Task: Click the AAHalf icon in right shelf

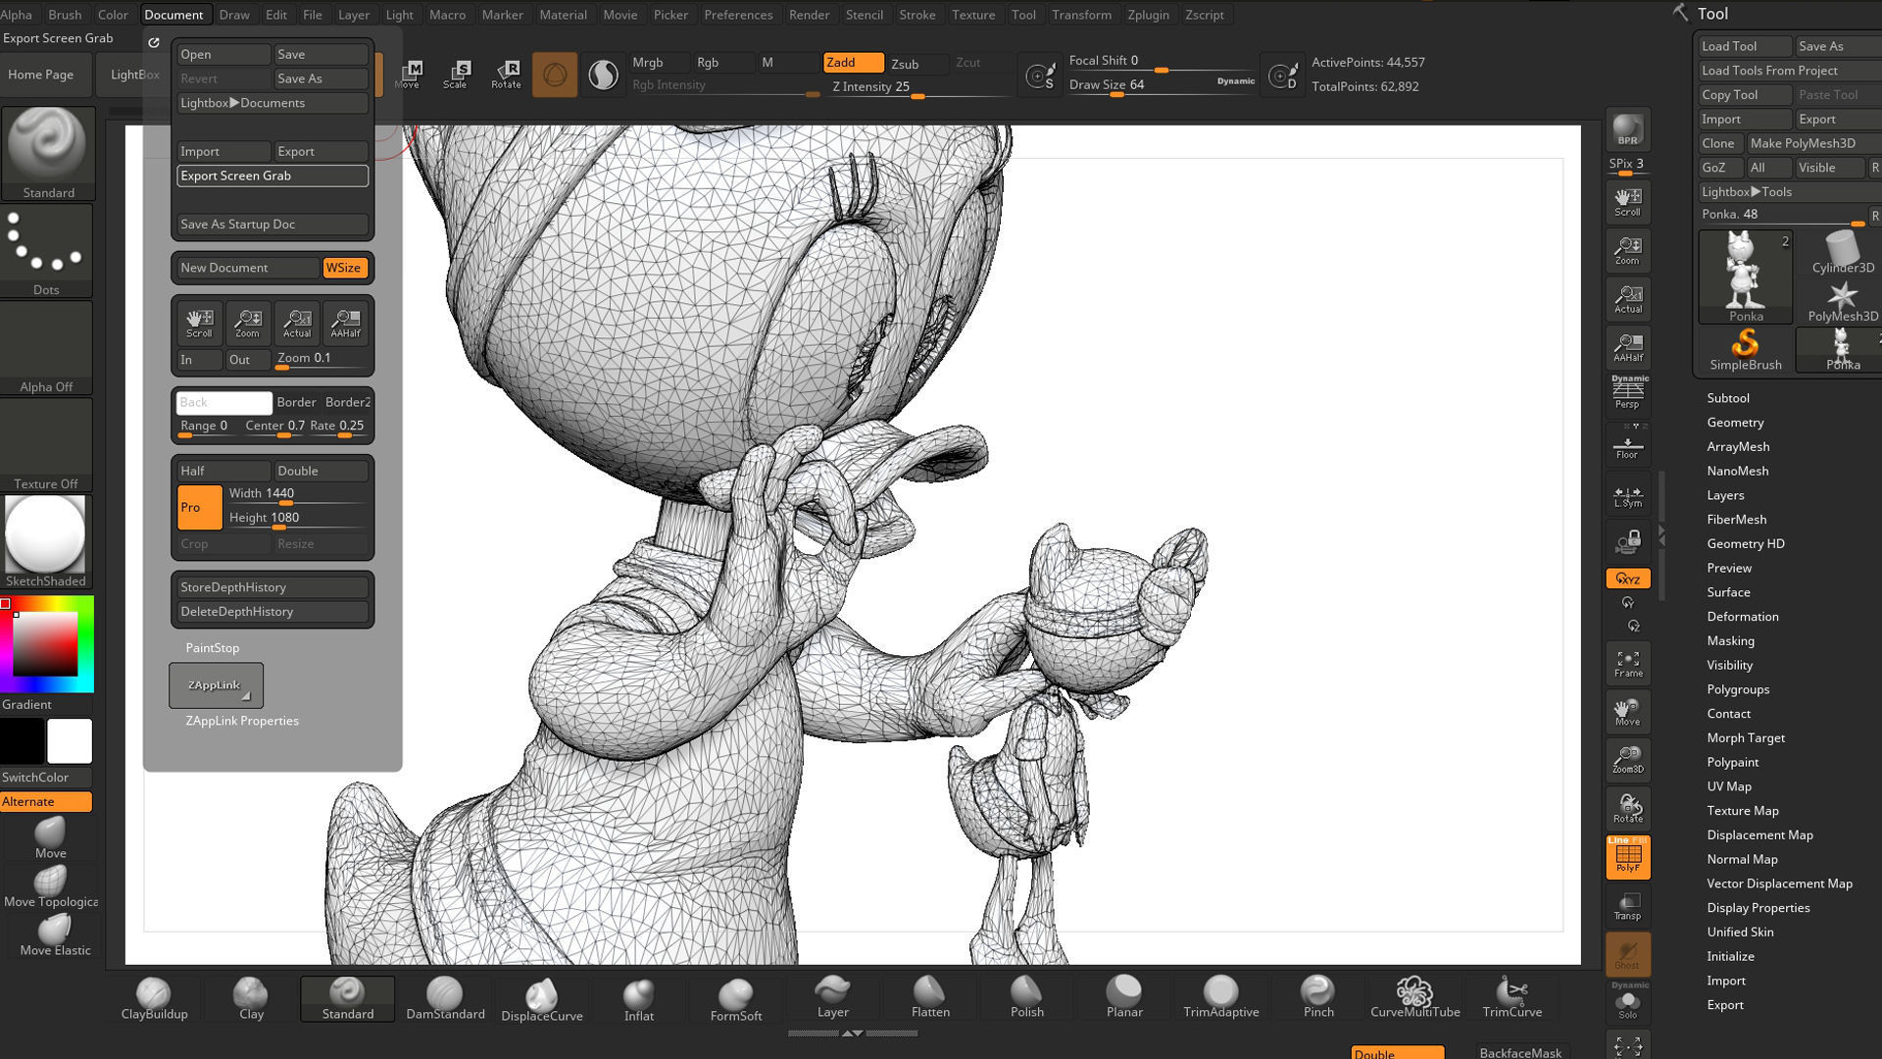Action: 1627,347
